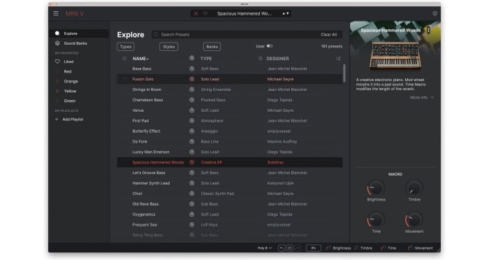The height and width of the screenshot is (260, 489).
Task: Select the Fusion Solo preset
Action: (230, 79)
